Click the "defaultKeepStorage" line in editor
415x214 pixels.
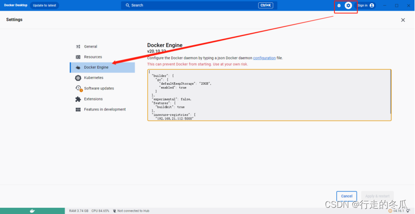tap(185, 83)
